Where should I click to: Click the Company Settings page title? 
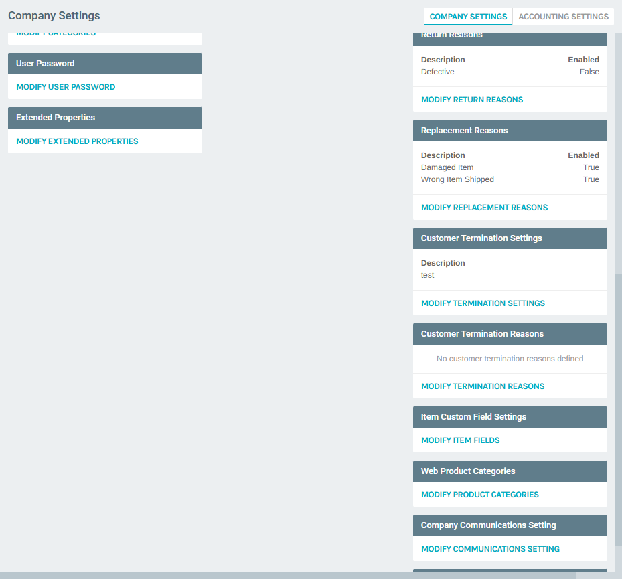pyautogui.click(x=54, y=15)
